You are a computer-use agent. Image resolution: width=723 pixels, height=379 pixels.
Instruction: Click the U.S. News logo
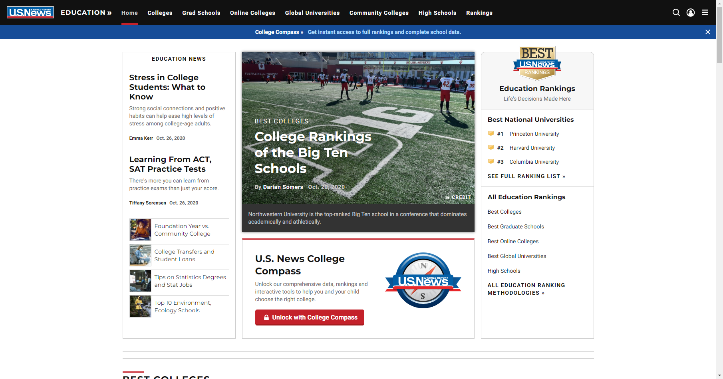(x=30, y=12)
